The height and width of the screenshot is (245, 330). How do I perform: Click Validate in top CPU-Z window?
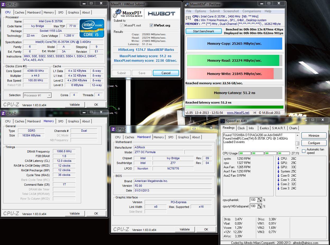[x=75, y=105]
